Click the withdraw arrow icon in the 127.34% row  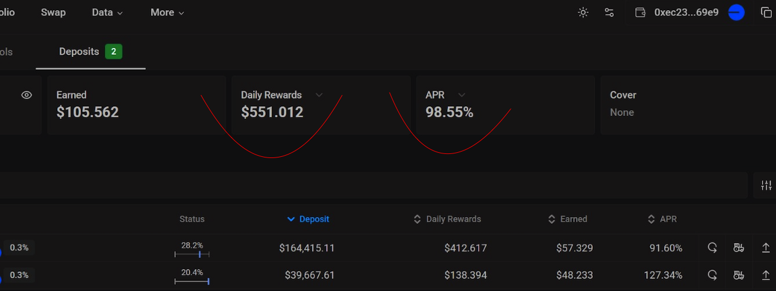tap(766, 275)
